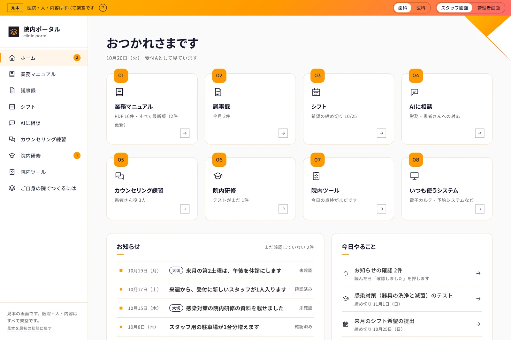Open the arrow button on いつも使うシステム card
This screenshot has height=340, width=511.
pos(480,209)
